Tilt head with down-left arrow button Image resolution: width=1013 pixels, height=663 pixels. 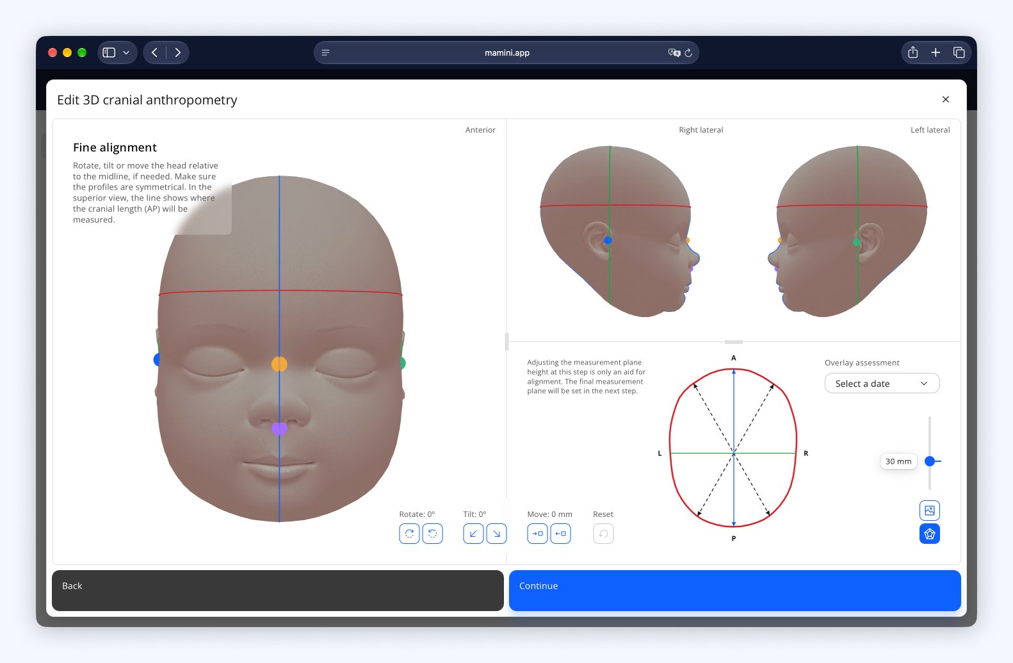pos(473,534)
